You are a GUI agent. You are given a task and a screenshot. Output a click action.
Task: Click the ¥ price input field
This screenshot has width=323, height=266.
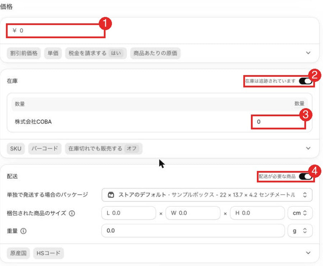56,31
